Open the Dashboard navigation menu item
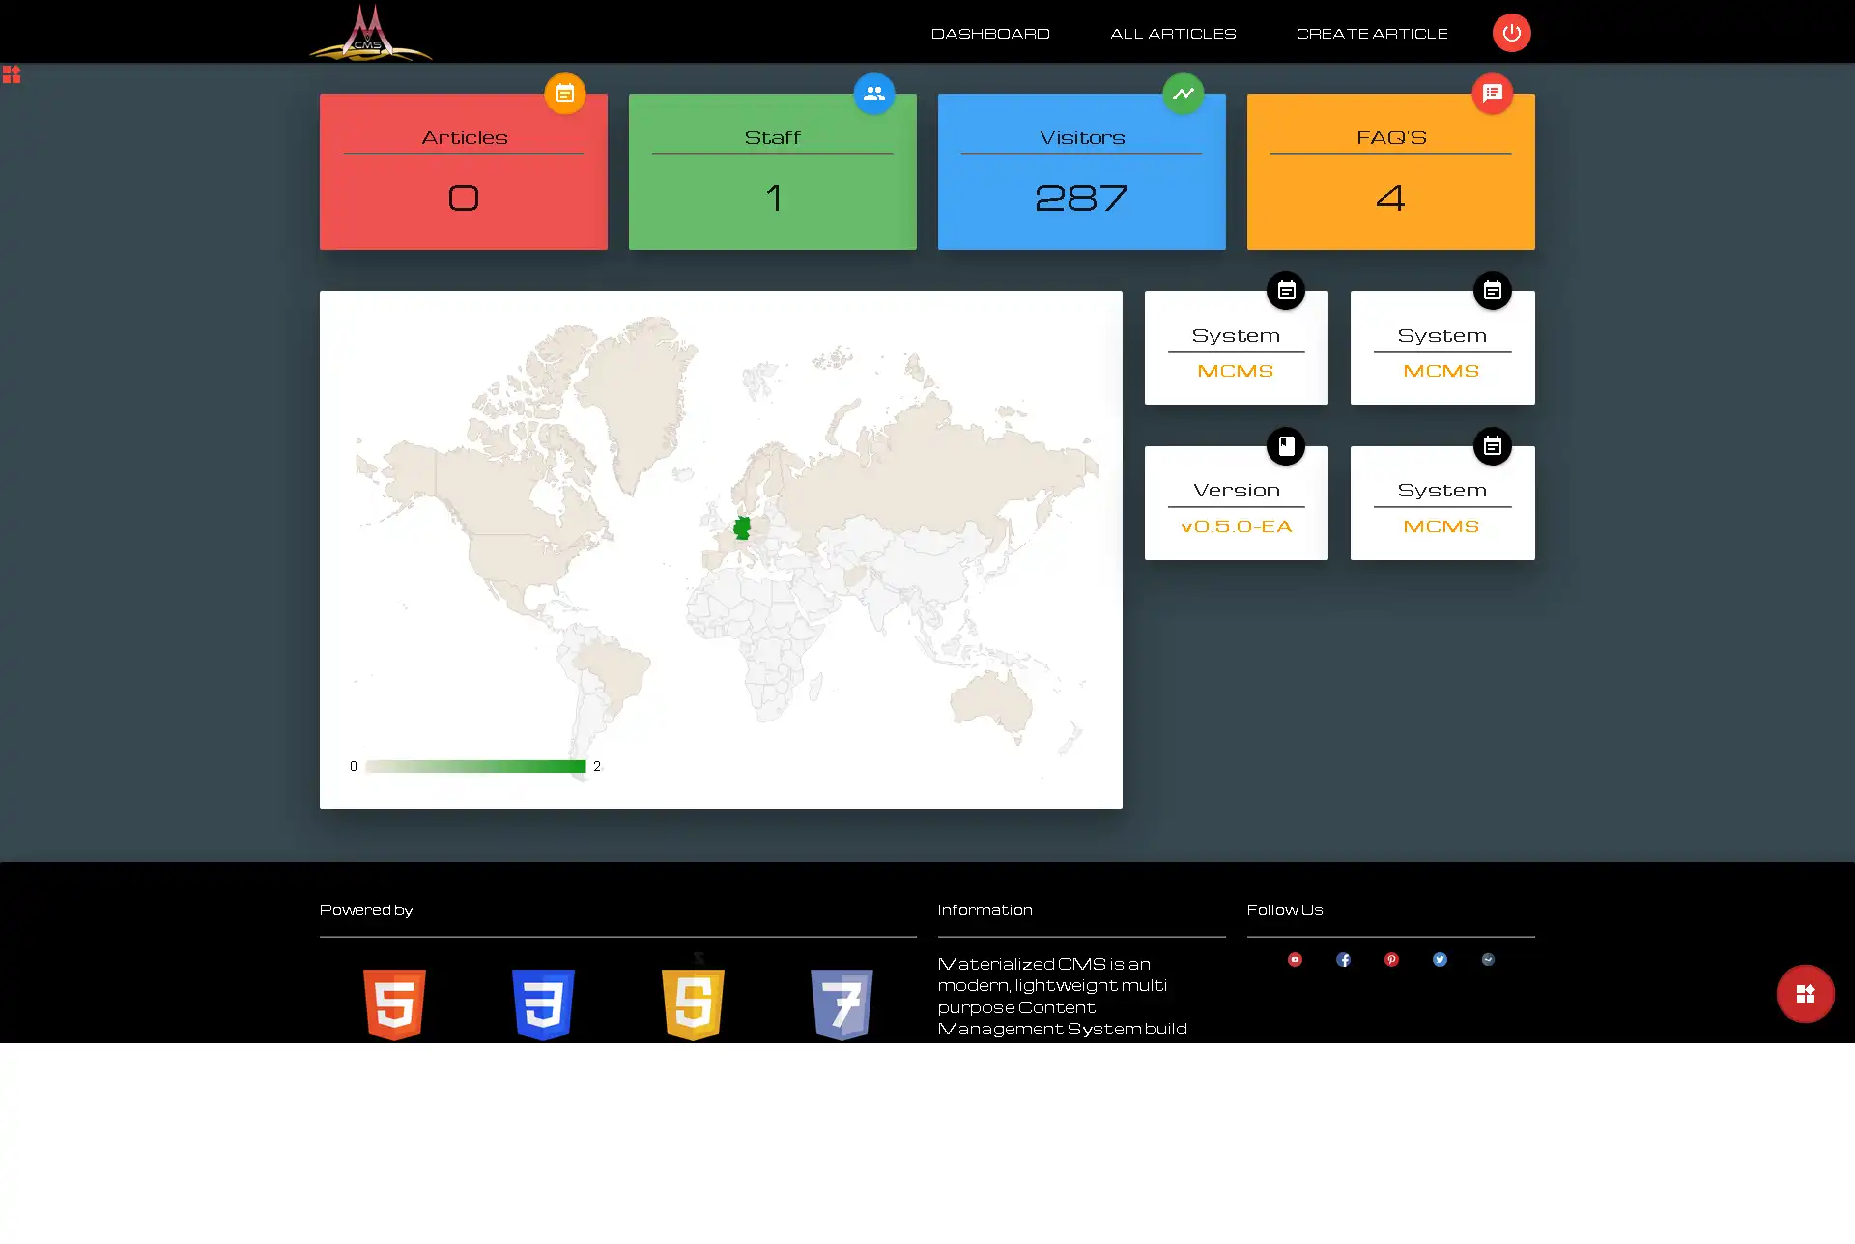Image resolution: width=1855 pixels, height=1244 pixels. pyautogui.click(x=990, y=32)
